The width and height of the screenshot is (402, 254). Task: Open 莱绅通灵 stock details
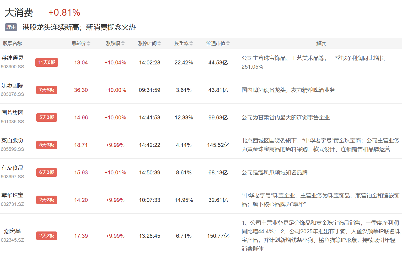pos(12,58)
